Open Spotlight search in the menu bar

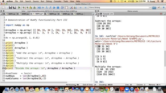[x=158, y=1]
